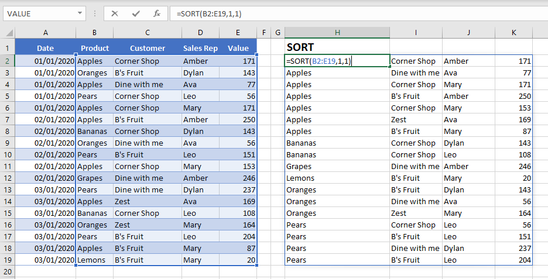
Task: Select column E header
Action: [x=238, y=33]
